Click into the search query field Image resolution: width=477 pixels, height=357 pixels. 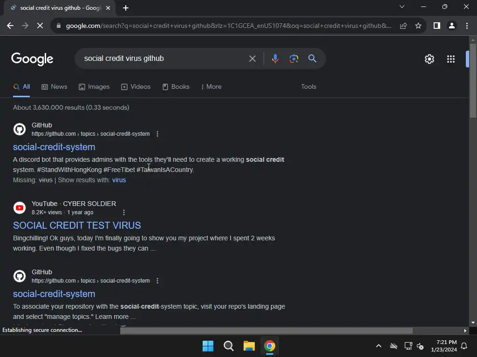164,58
